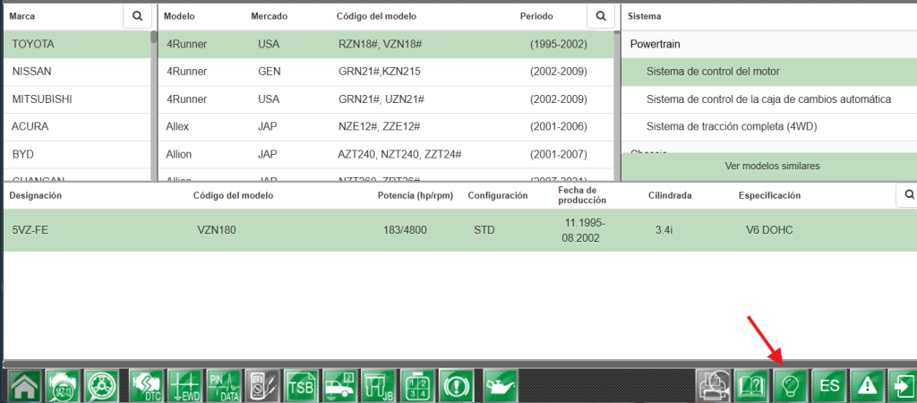Screen dimensions: 917x403
Task: Open the DTC fault codes icon
Action: [x=146, y=385]
